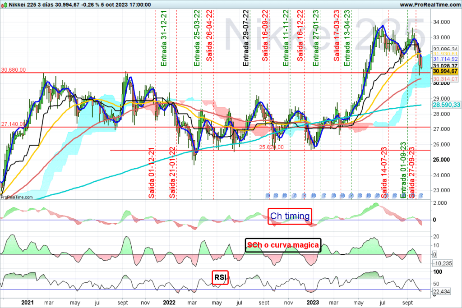
Task: Click the Salida 16-12-22 marker label
Action: (x=300, y=36)
